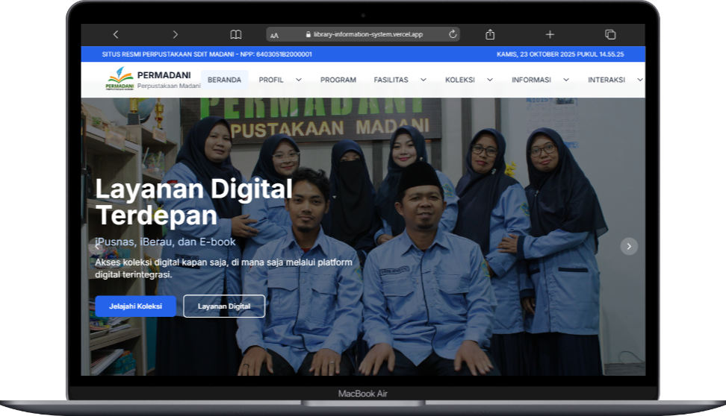Click the Layanan Digital Terdepan headline
The image size is (726, 416).
[x=193, y=202]
